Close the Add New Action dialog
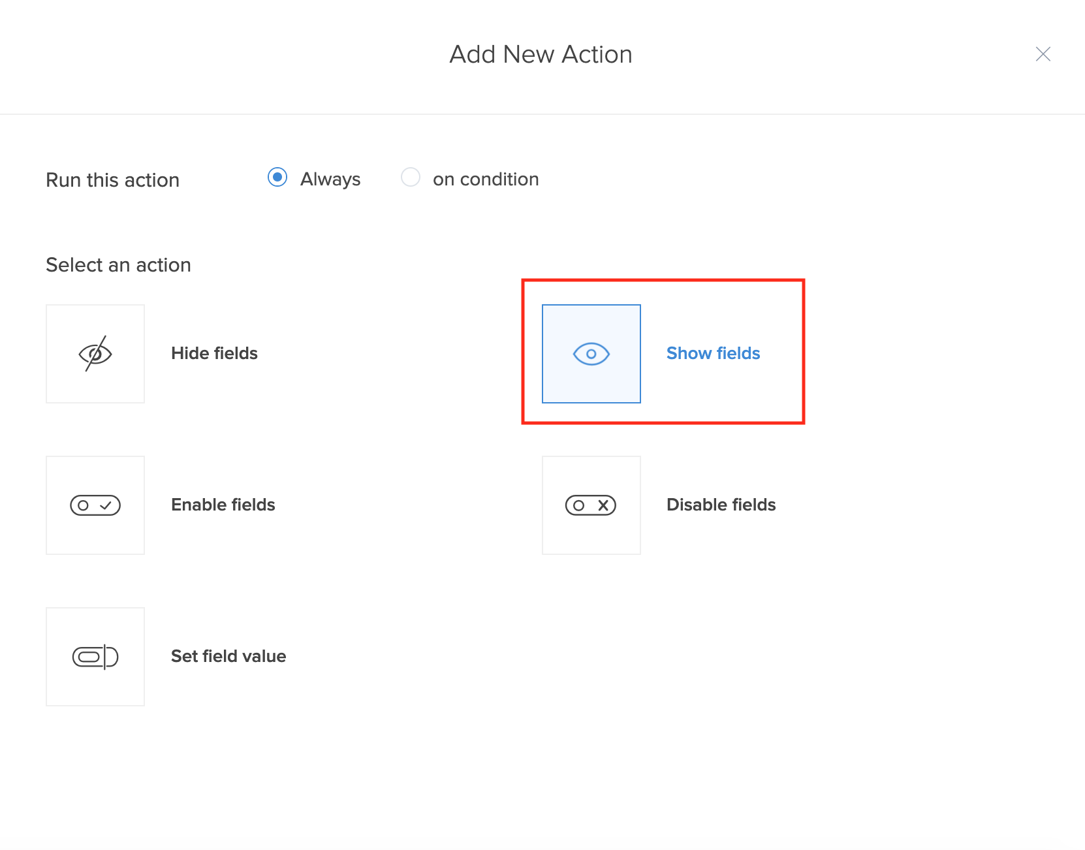The height and width of the screenshot is (850, 1085). coord(1043,54)
